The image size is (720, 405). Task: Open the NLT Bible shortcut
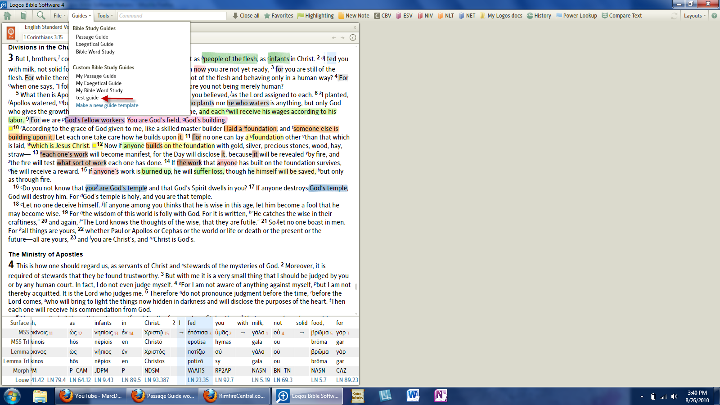click(446, 16)
